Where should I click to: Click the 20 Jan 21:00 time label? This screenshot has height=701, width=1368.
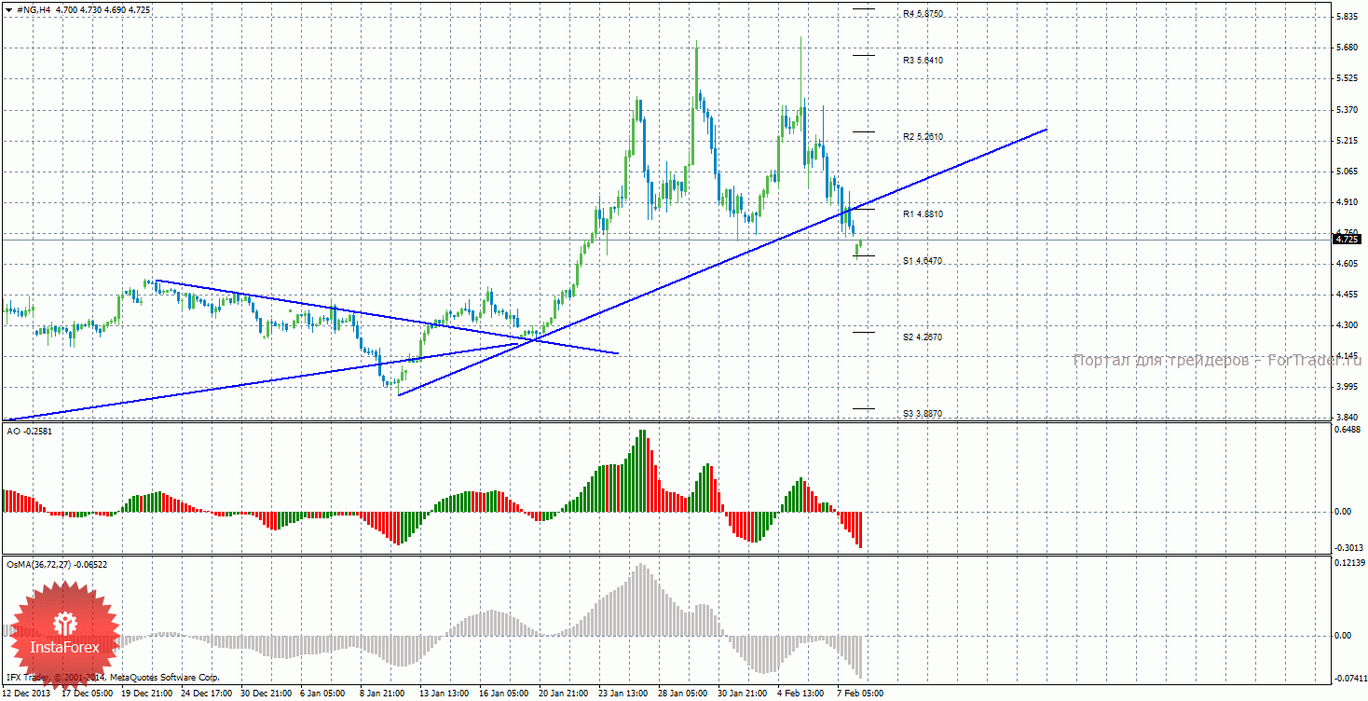click(562, 694)
